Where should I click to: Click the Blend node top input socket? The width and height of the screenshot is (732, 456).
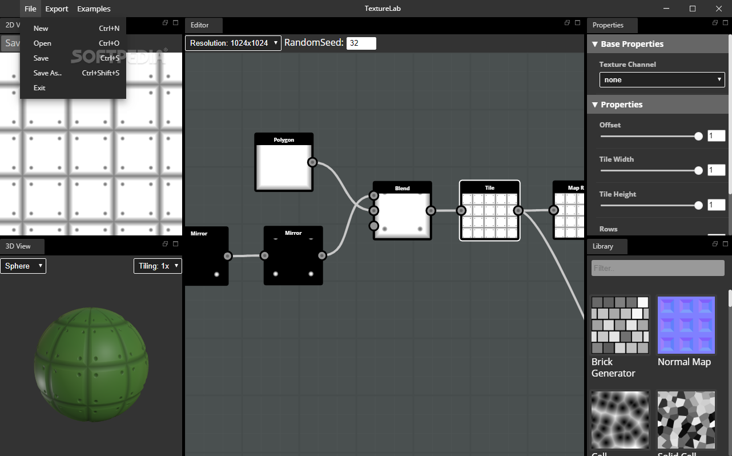tap(374, 195)
